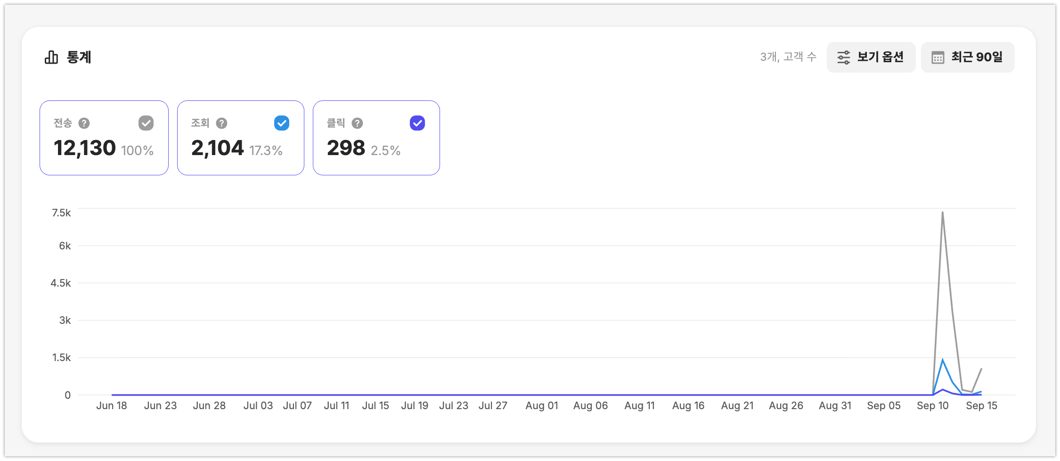Viewport: 1060px width, 461px height.
Task: Click the Sep 15 axis label
Action: [981, 405]
